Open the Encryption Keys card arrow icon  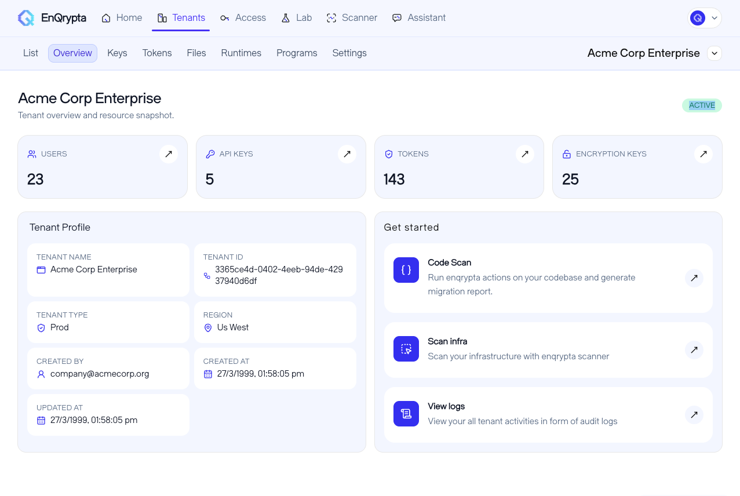[703, 154]
